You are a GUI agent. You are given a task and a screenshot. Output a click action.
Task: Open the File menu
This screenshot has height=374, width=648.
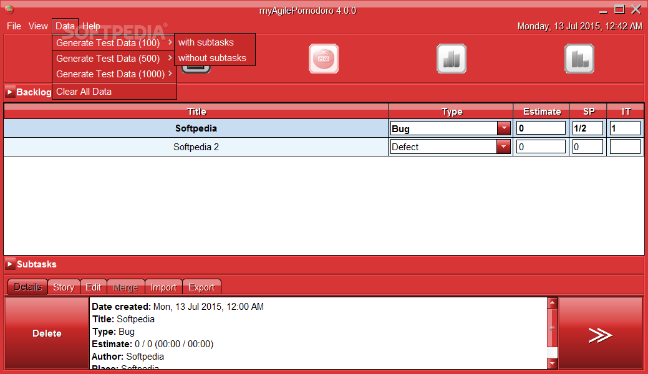[14, 26]
